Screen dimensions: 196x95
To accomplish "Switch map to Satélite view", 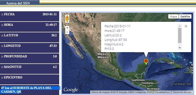I will 185,17.
